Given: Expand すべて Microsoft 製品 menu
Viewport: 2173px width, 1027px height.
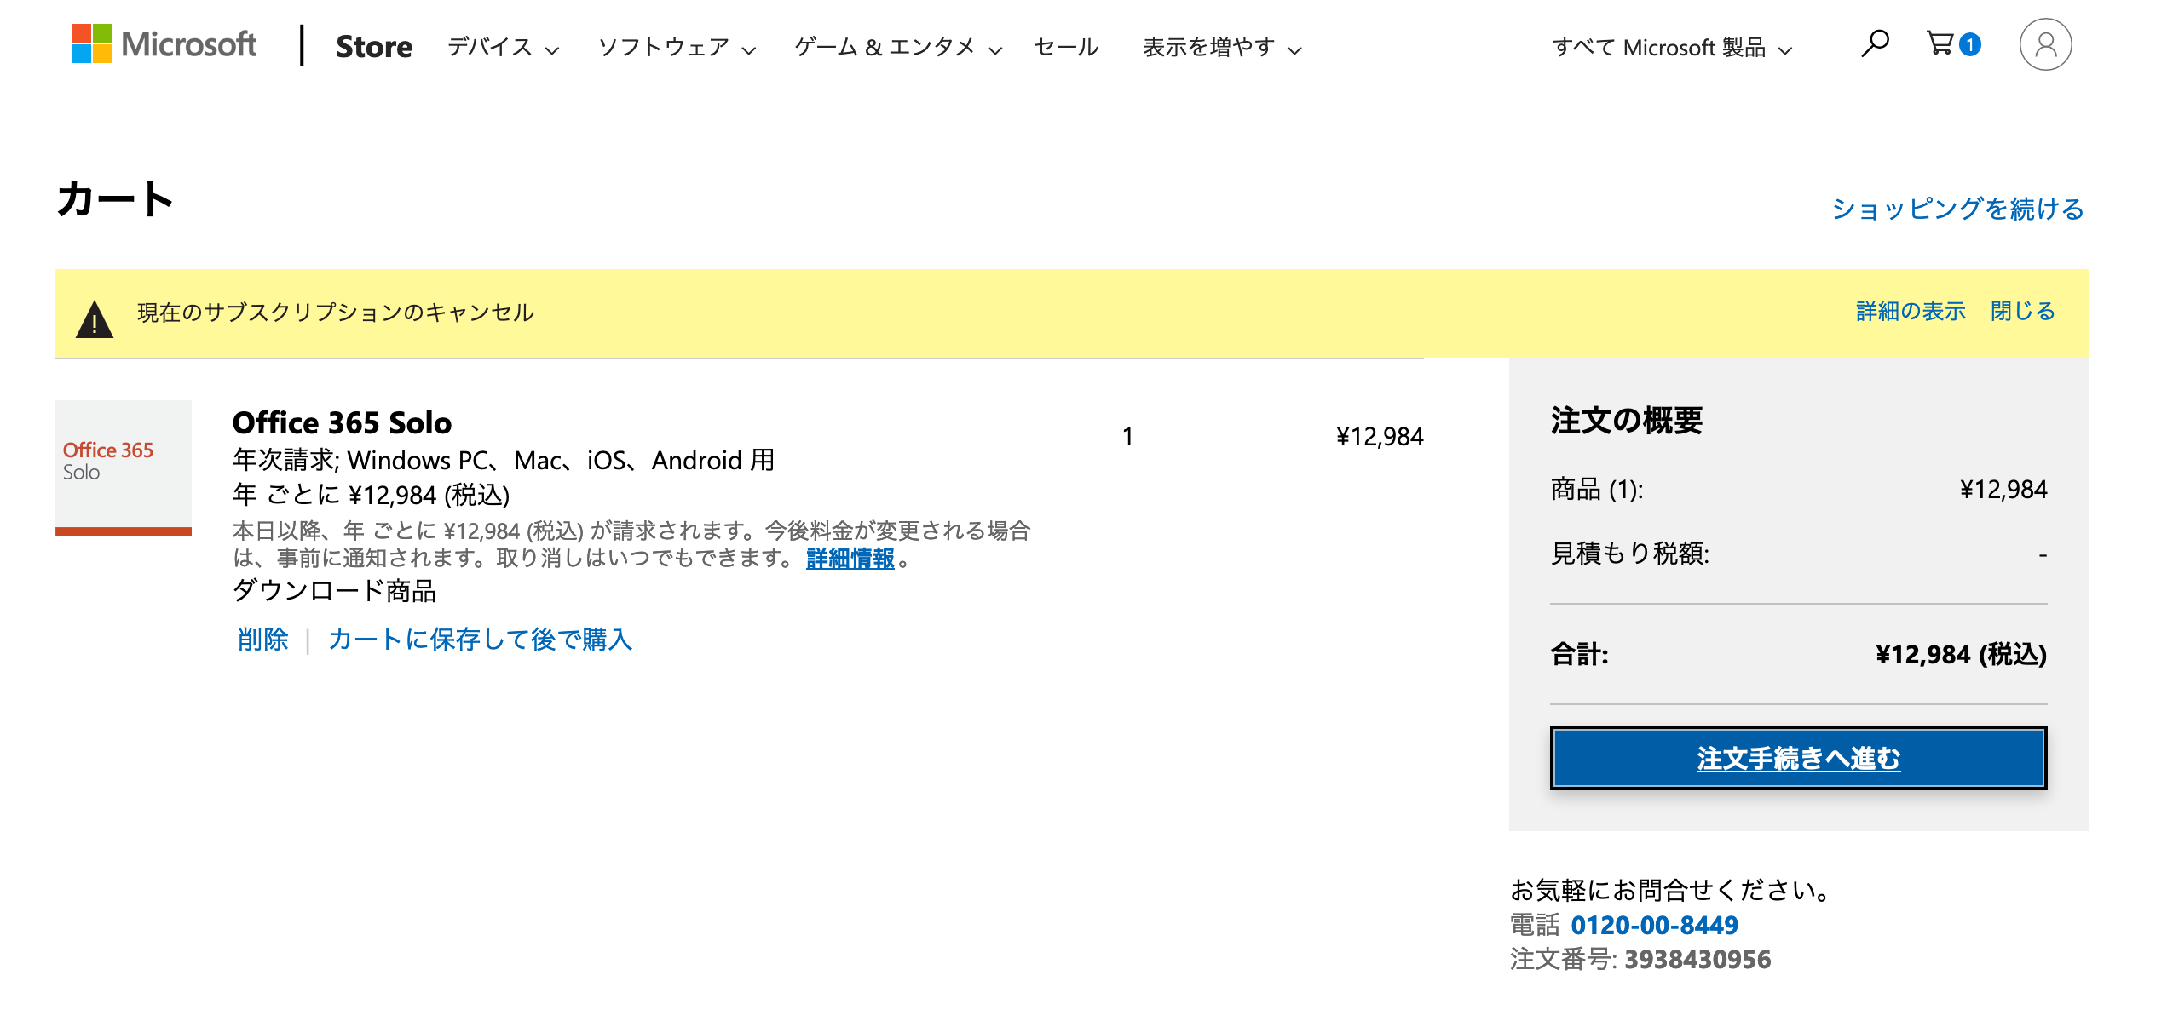Looking at the screenshot, I should click(1671, 48).
